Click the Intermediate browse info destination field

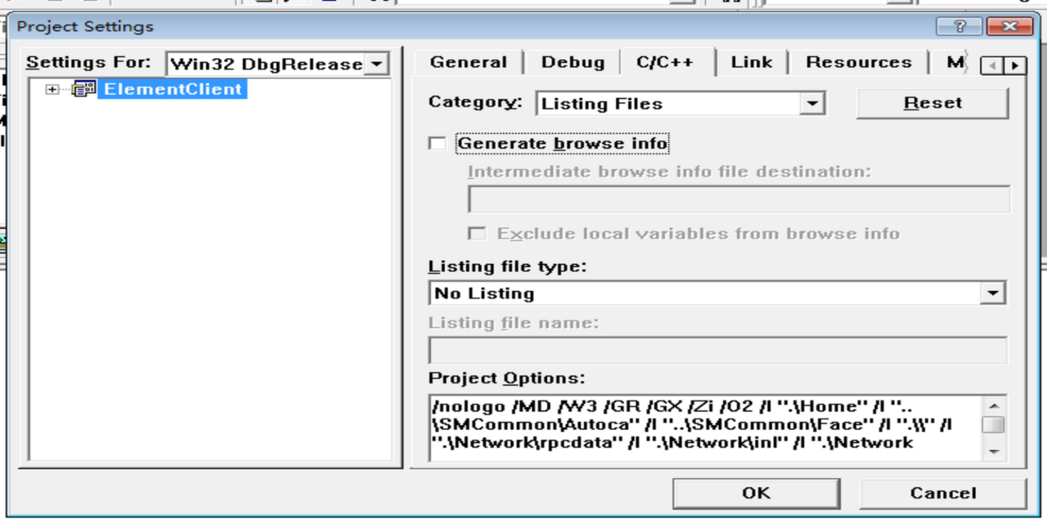tap(739, 199)
